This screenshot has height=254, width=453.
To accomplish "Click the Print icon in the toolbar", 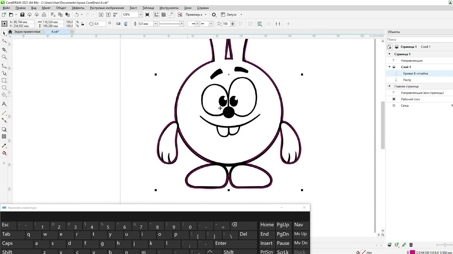I will coord(44,14).
